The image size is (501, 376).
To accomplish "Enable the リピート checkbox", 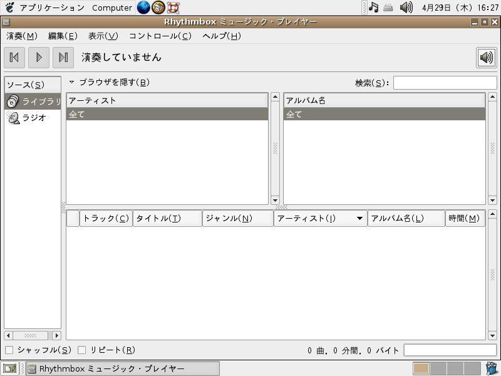I will tap(82, 350).
